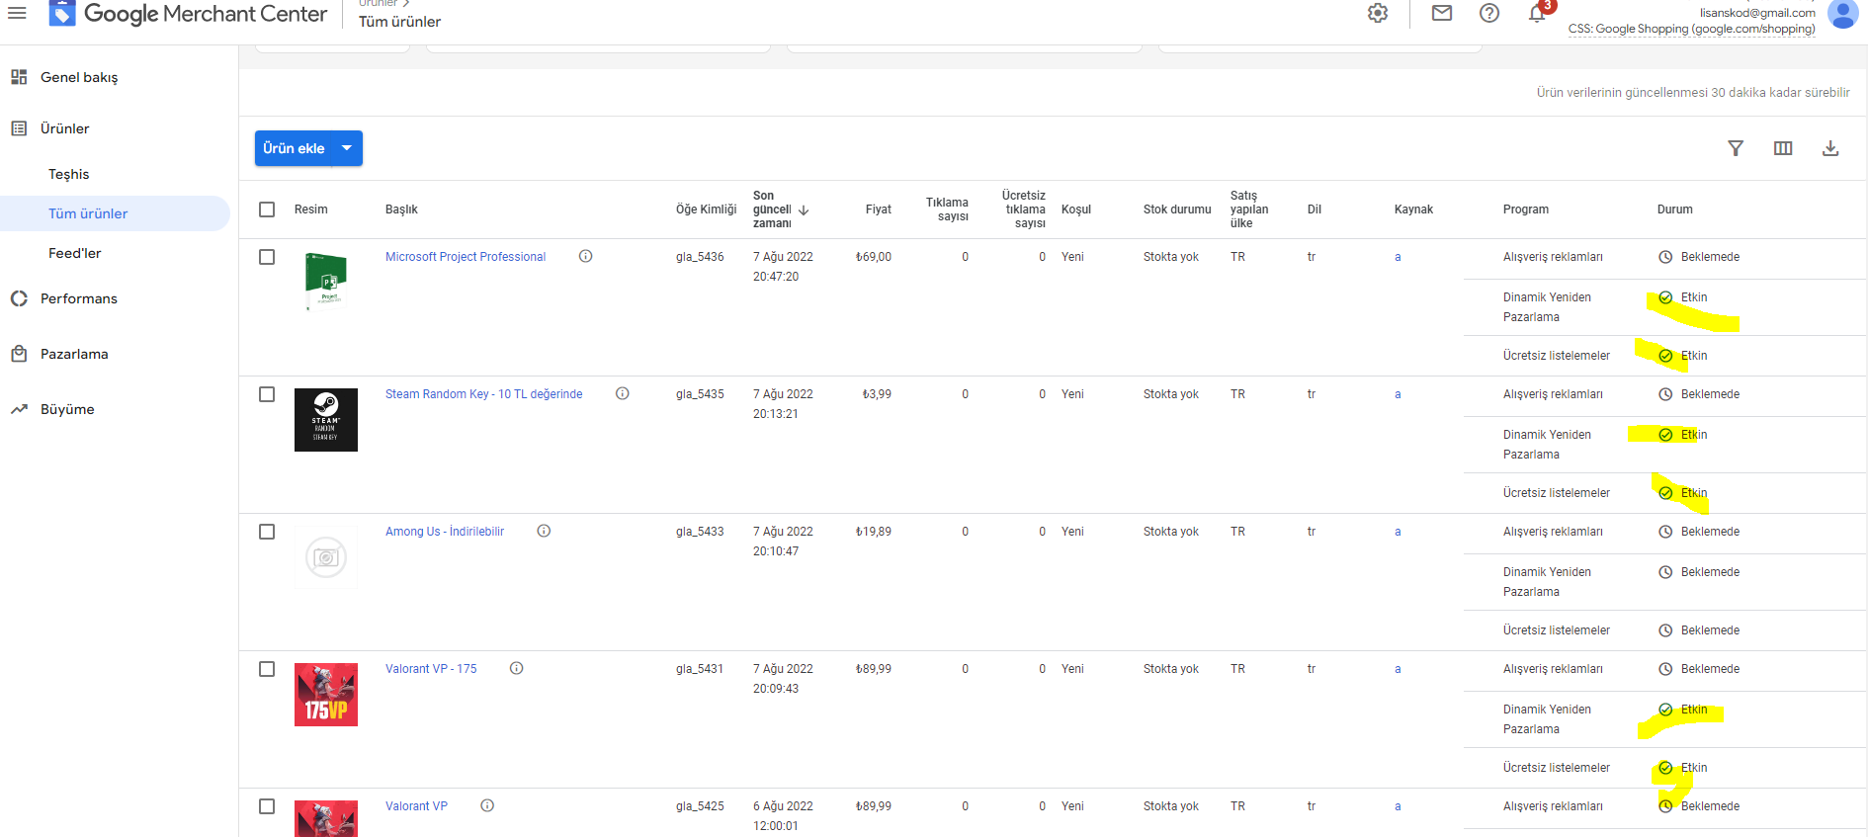Click source link 'a' in Steam Random Key row
1868x837 pixels.
click(x=1398, y=394)
